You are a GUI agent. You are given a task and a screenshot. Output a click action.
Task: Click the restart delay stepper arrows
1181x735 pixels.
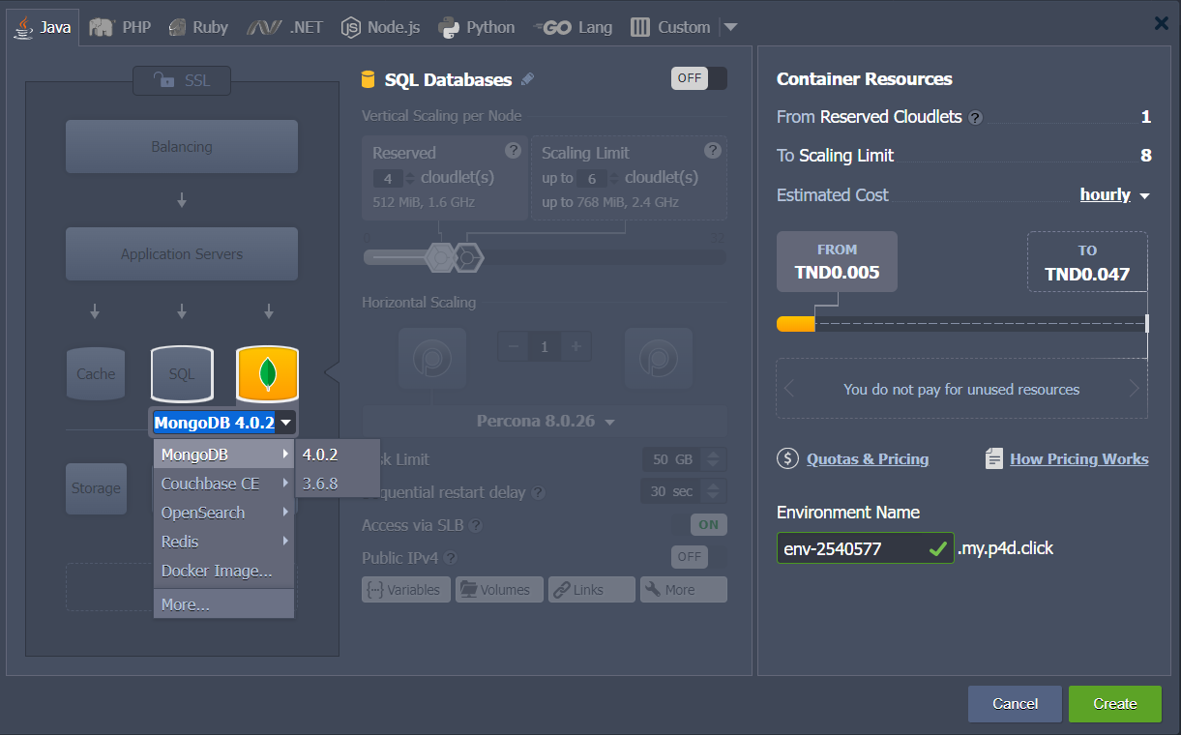click(x=714, y=491)
